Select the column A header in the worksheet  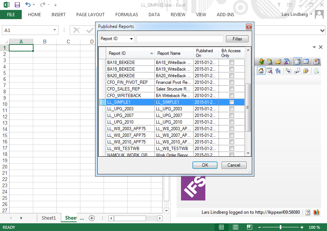coord(21,42)
